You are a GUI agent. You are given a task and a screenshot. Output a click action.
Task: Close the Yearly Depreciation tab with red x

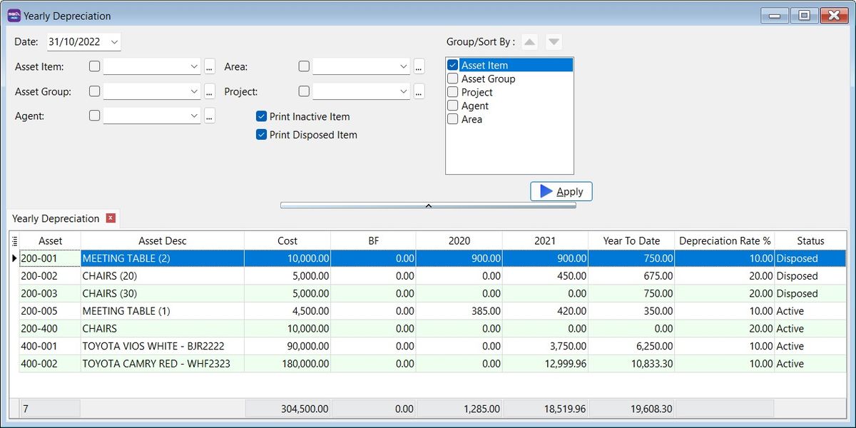pos(111,218)
